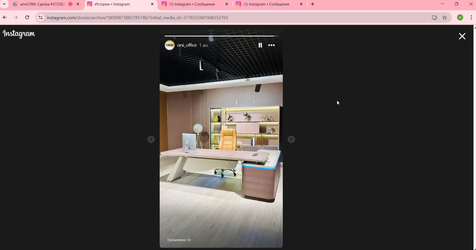Screen dimensions: 476x250
Task: Restore down the Chrome window
Action: click(x=457, y=4)
